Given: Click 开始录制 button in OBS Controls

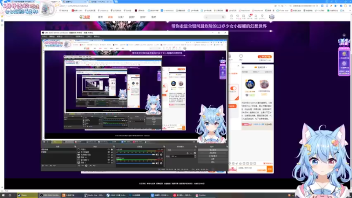Looking at the screenshot, I should [213, 153].
